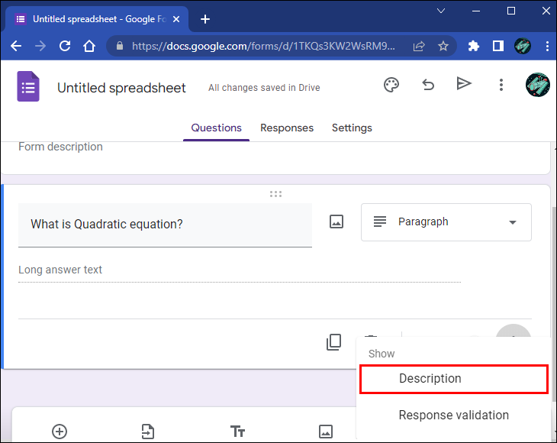
Task: Click the import questions icon
Action: tap(148, 432)
